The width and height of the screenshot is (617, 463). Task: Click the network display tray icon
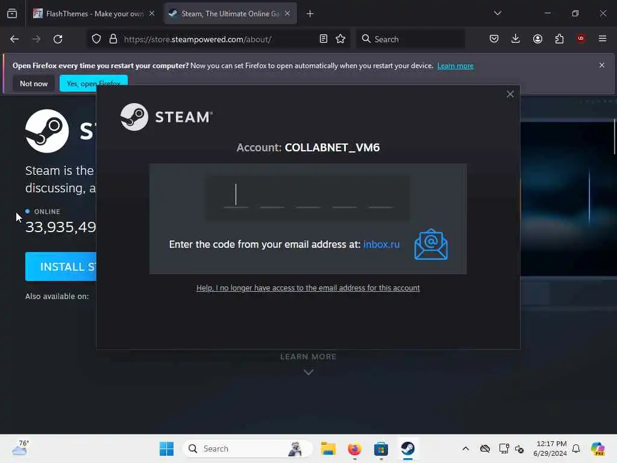pos(504,449)
